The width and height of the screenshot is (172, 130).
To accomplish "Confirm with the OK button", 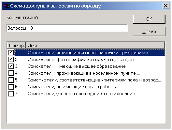I will tap(149, 19).
